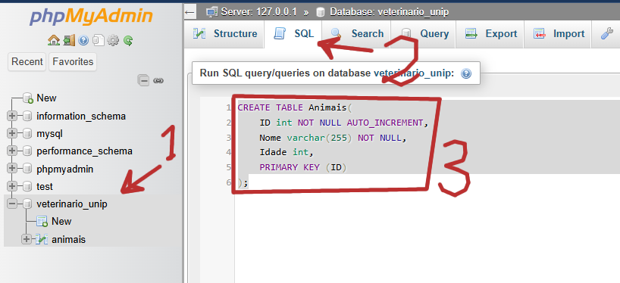Select performance_schema in database tree

coord(85,151)
